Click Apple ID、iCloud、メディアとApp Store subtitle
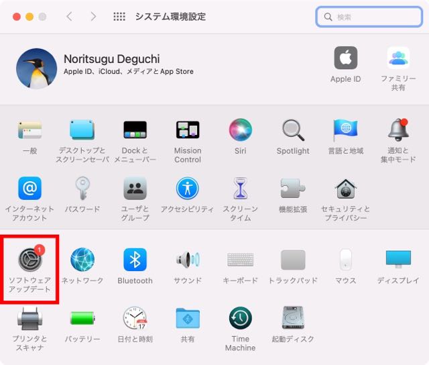The height and width of the screenshot is (365, 429). tap(129, 72)
